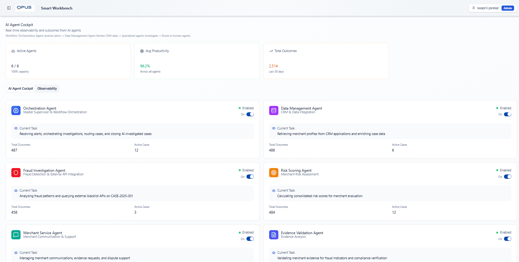The image size is (519, 262).
Task: Click the Data Management Agent database icon
Action: pos(274,110)
